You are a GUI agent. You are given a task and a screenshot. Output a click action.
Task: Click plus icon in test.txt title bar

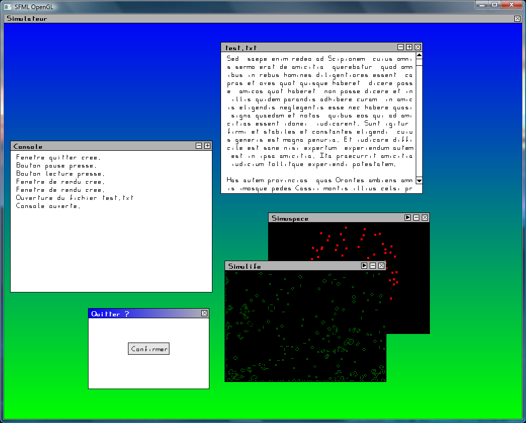pos(409,47)
